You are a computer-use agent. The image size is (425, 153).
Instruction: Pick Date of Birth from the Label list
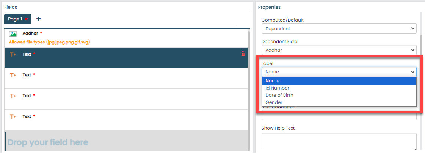coord(339,95)
